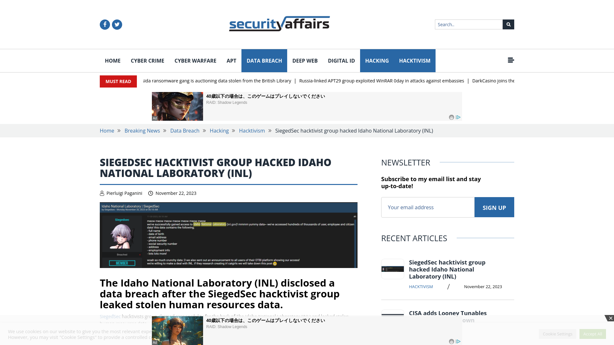The width and height of the screenshot is (614, 345).
Task: Click the Home breadcrumb link
Action: (107, 131)
